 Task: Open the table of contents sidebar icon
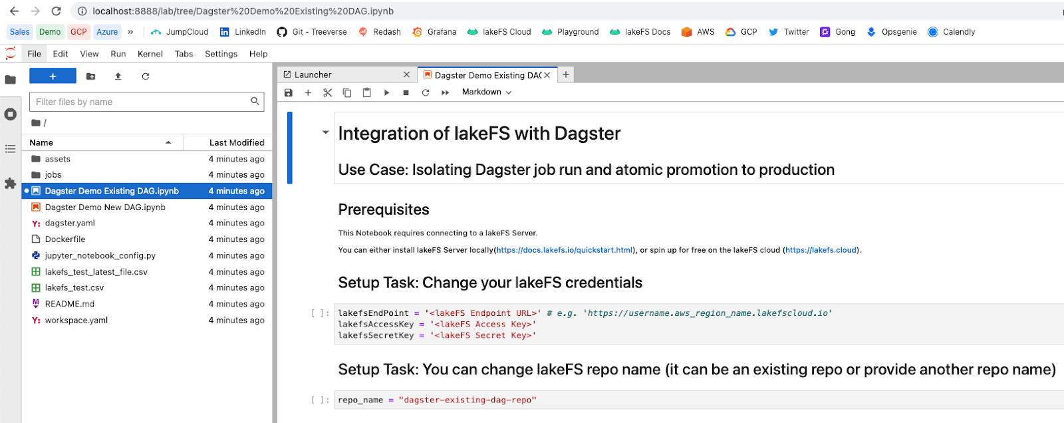(10, 149)
